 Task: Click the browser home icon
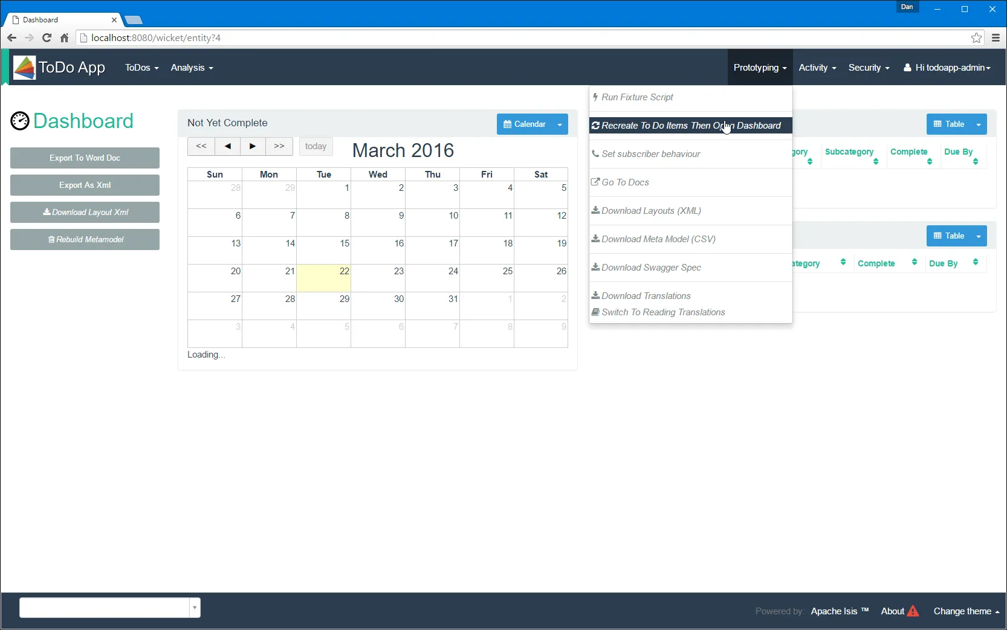pyautogui.click(x=65, y=37)
